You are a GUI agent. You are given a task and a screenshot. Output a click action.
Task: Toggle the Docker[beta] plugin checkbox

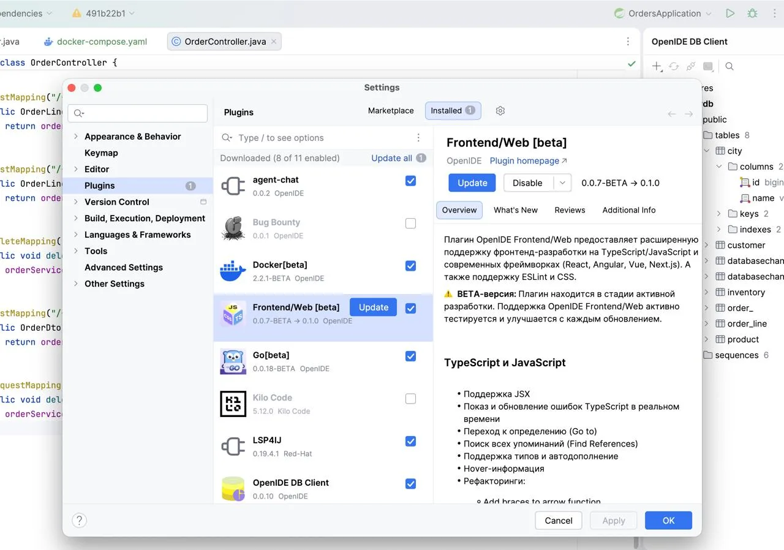pyautogui.click(x=410, y=266)
